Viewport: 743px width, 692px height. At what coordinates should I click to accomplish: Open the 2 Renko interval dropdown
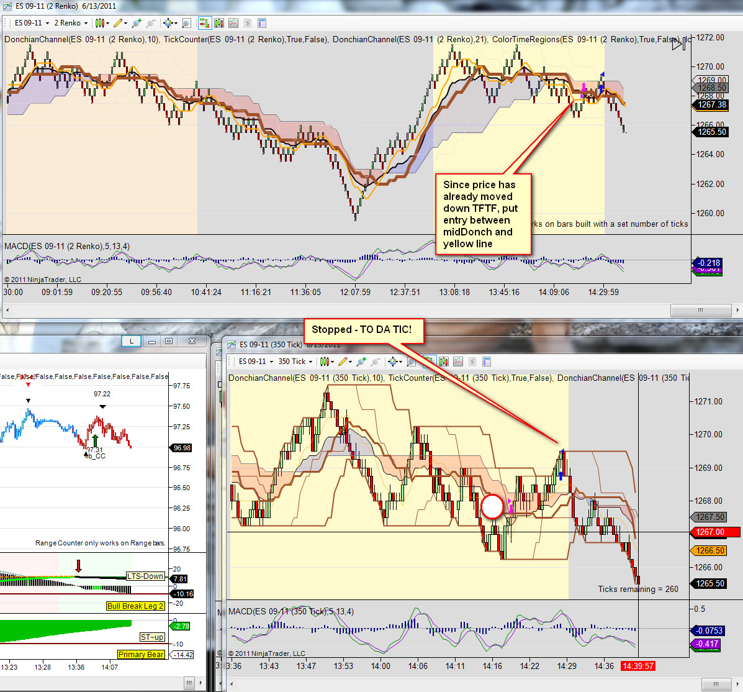[x=71, y=23]
